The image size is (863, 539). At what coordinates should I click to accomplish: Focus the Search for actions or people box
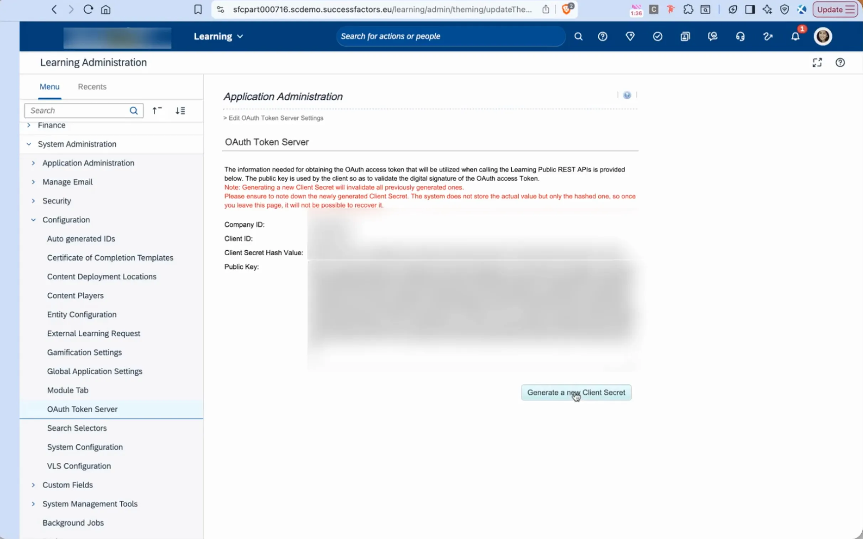pyautogui.click(x=451, y=36)
